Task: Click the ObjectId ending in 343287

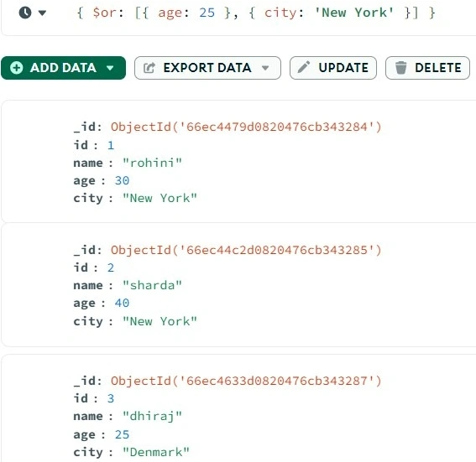Action: coord(246,381)
